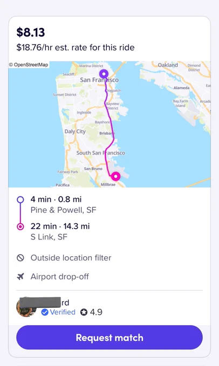Tap the Outside location filter prohibited icon
219x366 pixels.
coord(20,258)
